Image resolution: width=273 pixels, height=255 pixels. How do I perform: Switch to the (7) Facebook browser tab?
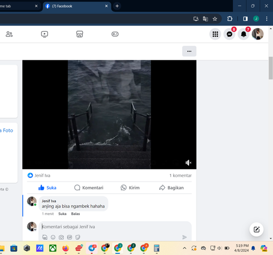click(x=76, y=6)
